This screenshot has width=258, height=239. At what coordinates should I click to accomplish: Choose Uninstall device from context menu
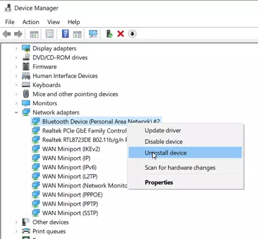[x=185, y=153]
